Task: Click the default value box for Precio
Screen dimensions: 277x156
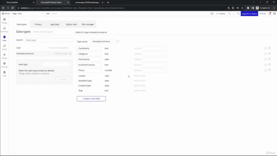Action: pos(155,70)
